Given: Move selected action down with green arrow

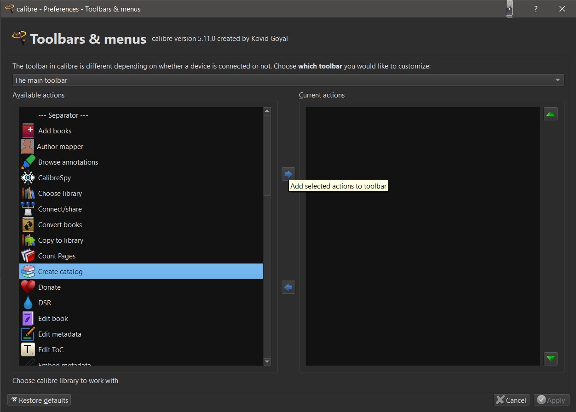Looking at the screenshot, I should coord(551,359).
